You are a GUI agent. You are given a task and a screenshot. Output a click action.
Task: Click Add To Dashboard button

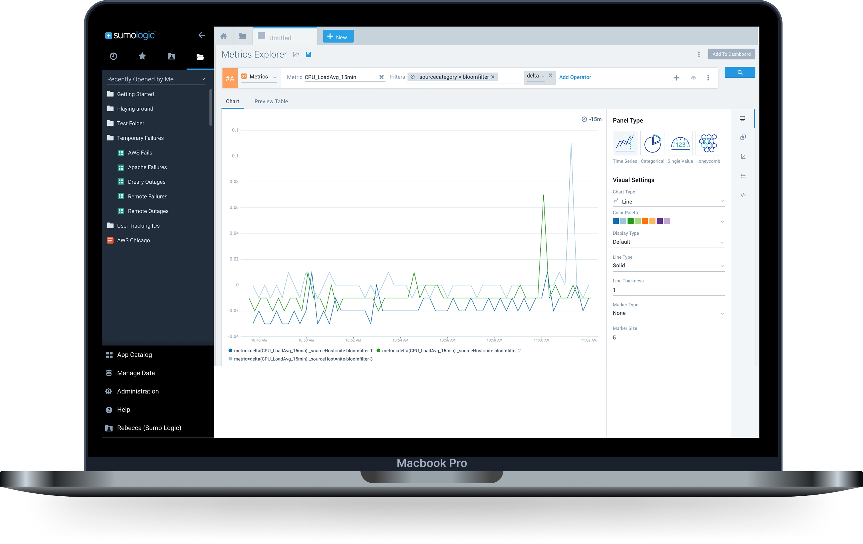click(731, 54)
